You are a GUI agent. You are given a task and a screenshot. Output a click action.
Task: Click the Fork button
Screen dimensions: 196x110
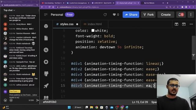tap(148, 15)
